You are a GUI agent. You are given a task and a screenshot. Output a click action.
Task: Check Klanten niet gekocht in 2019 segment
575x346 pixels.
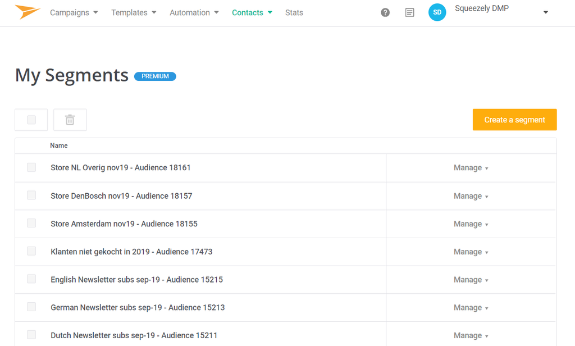coord(31,251)
